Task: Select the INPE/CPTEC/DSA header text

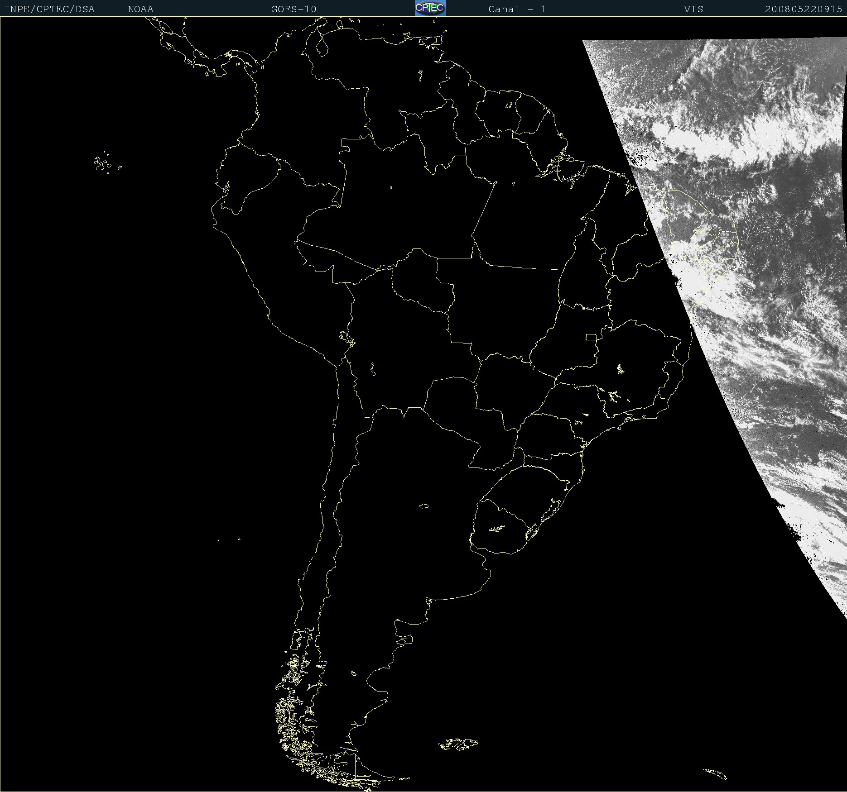Action: 49,9
